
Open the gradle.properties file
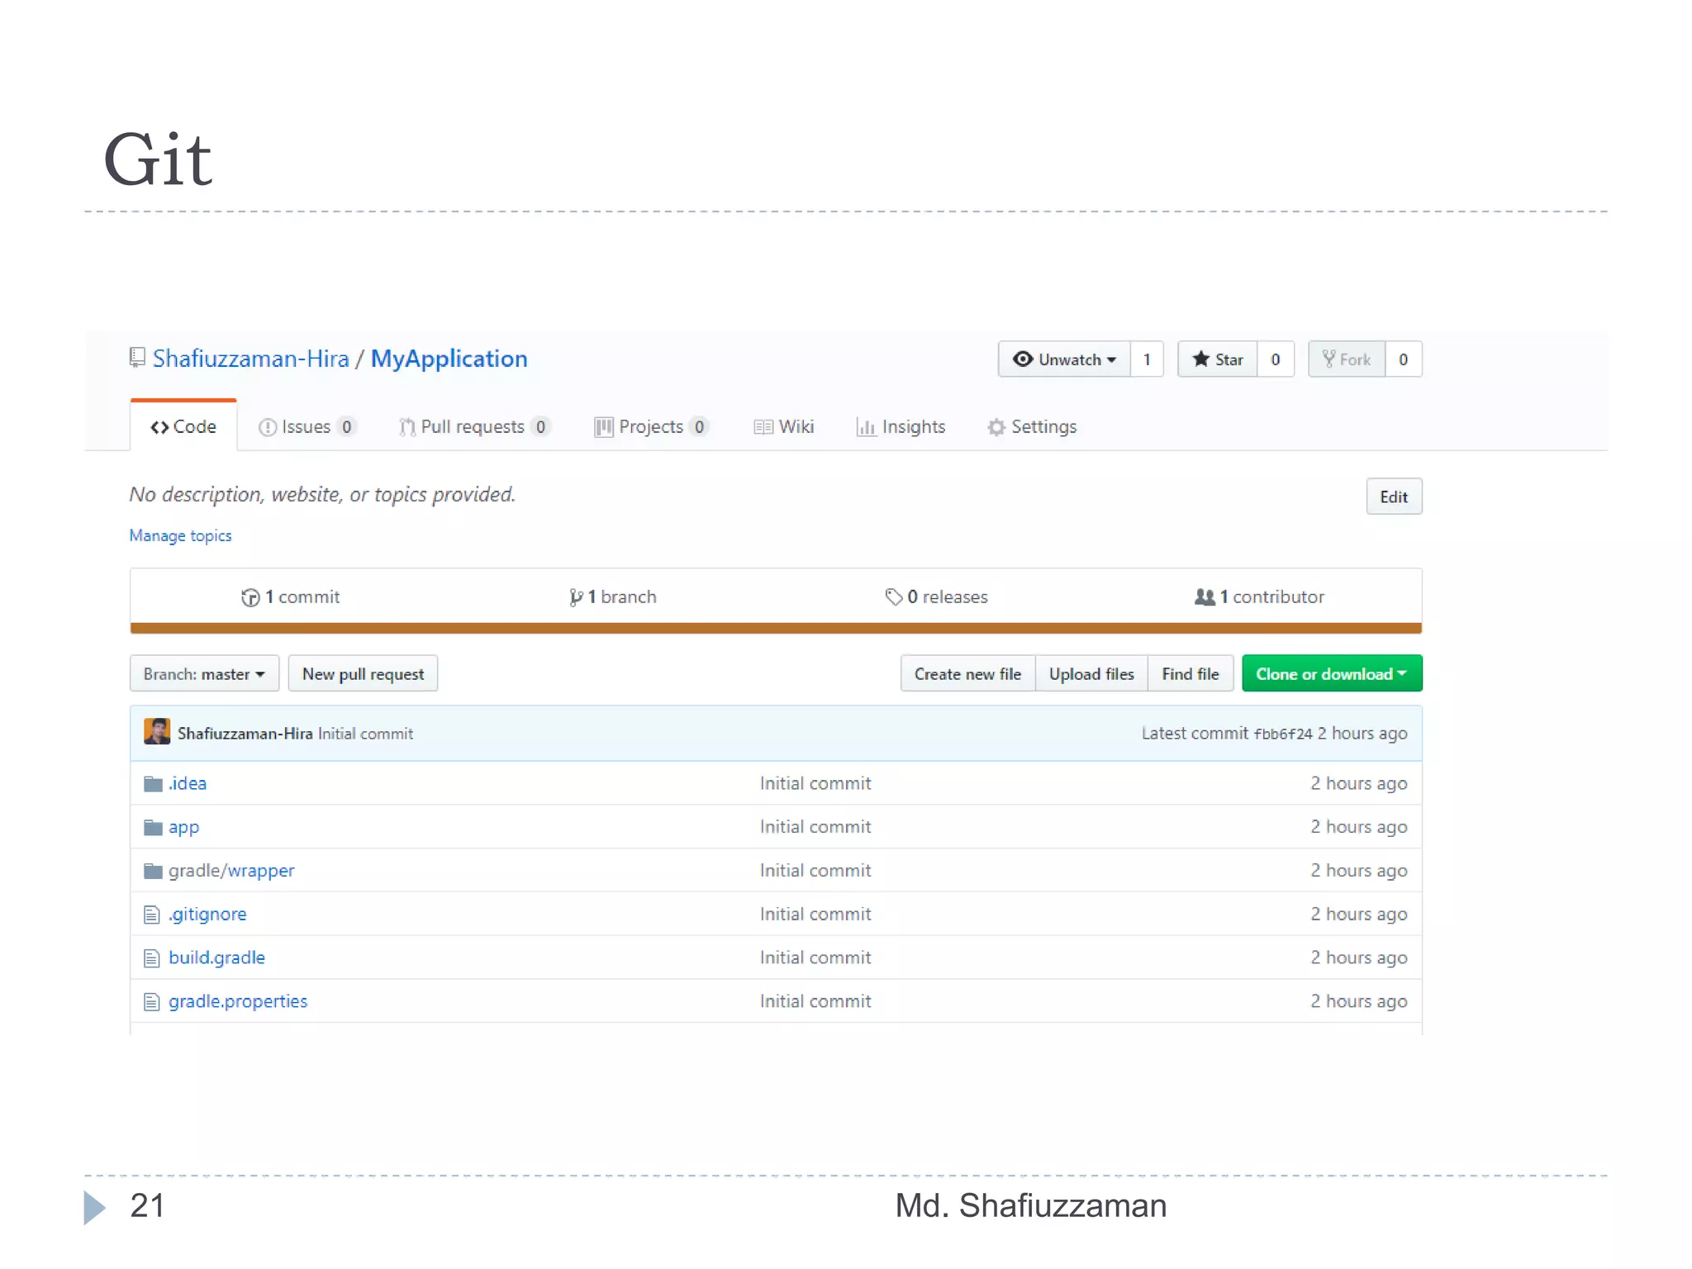pos(238,1001)
